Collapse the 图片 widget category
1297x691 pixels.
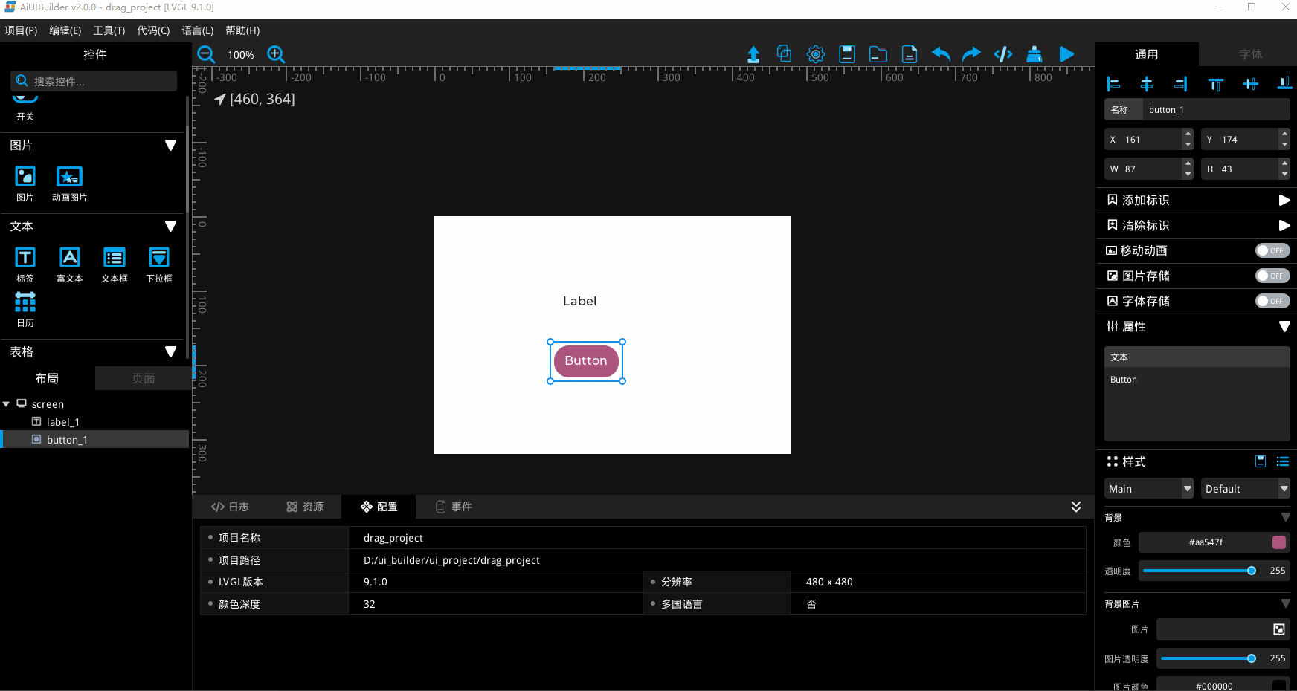[x=170, y=146]
